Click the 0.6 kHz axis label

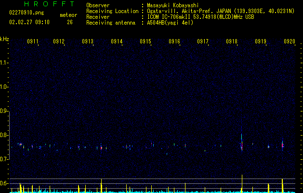point(4,183)
